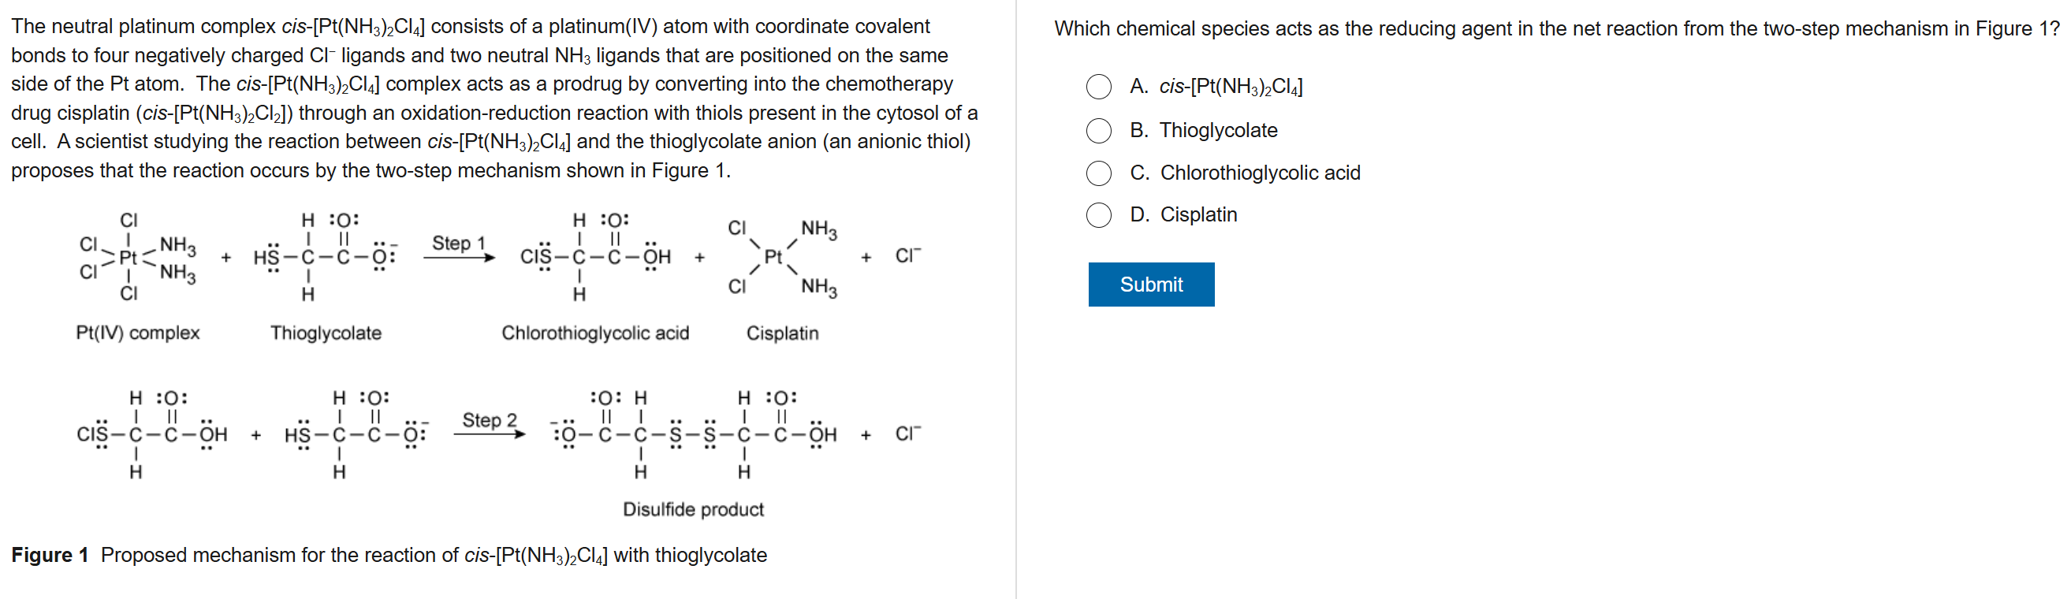Screen dimensions: 2071x599
Task: Choose the Thioglycolate answer radio button
Action: point(1098,130)
